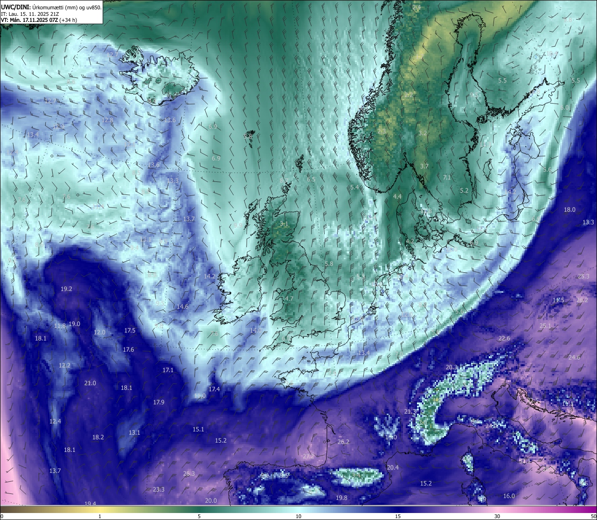The image size is (597, 520).
Task: Click the map value 18.2
Action: coord(98,437)
